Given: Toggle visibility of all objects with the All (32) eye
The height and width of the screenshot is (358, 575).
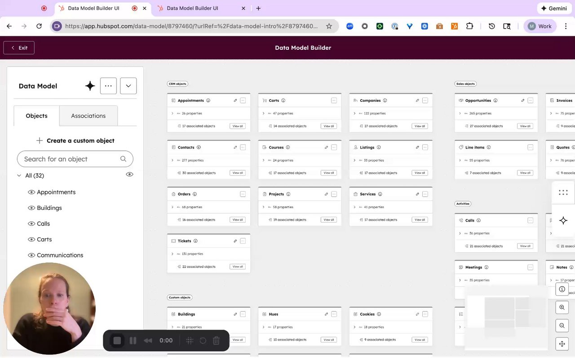Looking at the screenshot, I should tap(129, 175).
